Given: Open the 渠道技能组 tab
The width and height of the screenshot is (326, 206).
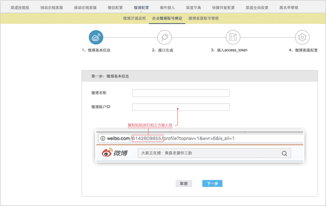Looking at the screenshot, I should point(20,8).
